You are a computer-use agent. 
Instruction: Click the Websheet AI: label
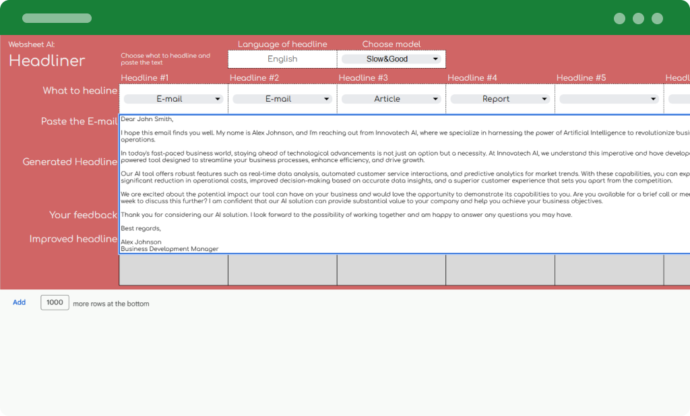[31, 44]
